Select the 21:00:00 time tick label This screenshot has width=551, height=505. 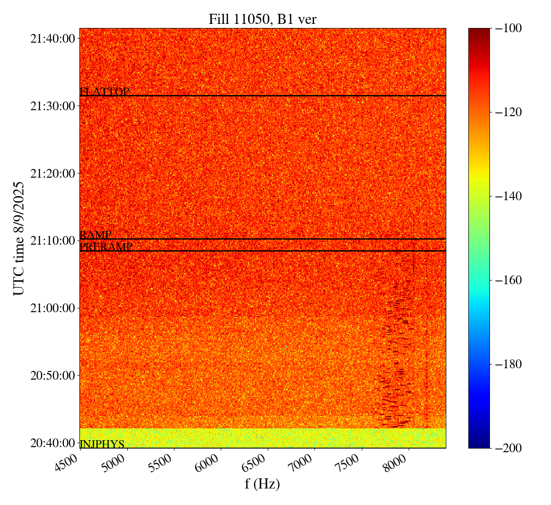click(x=52, y=308)
